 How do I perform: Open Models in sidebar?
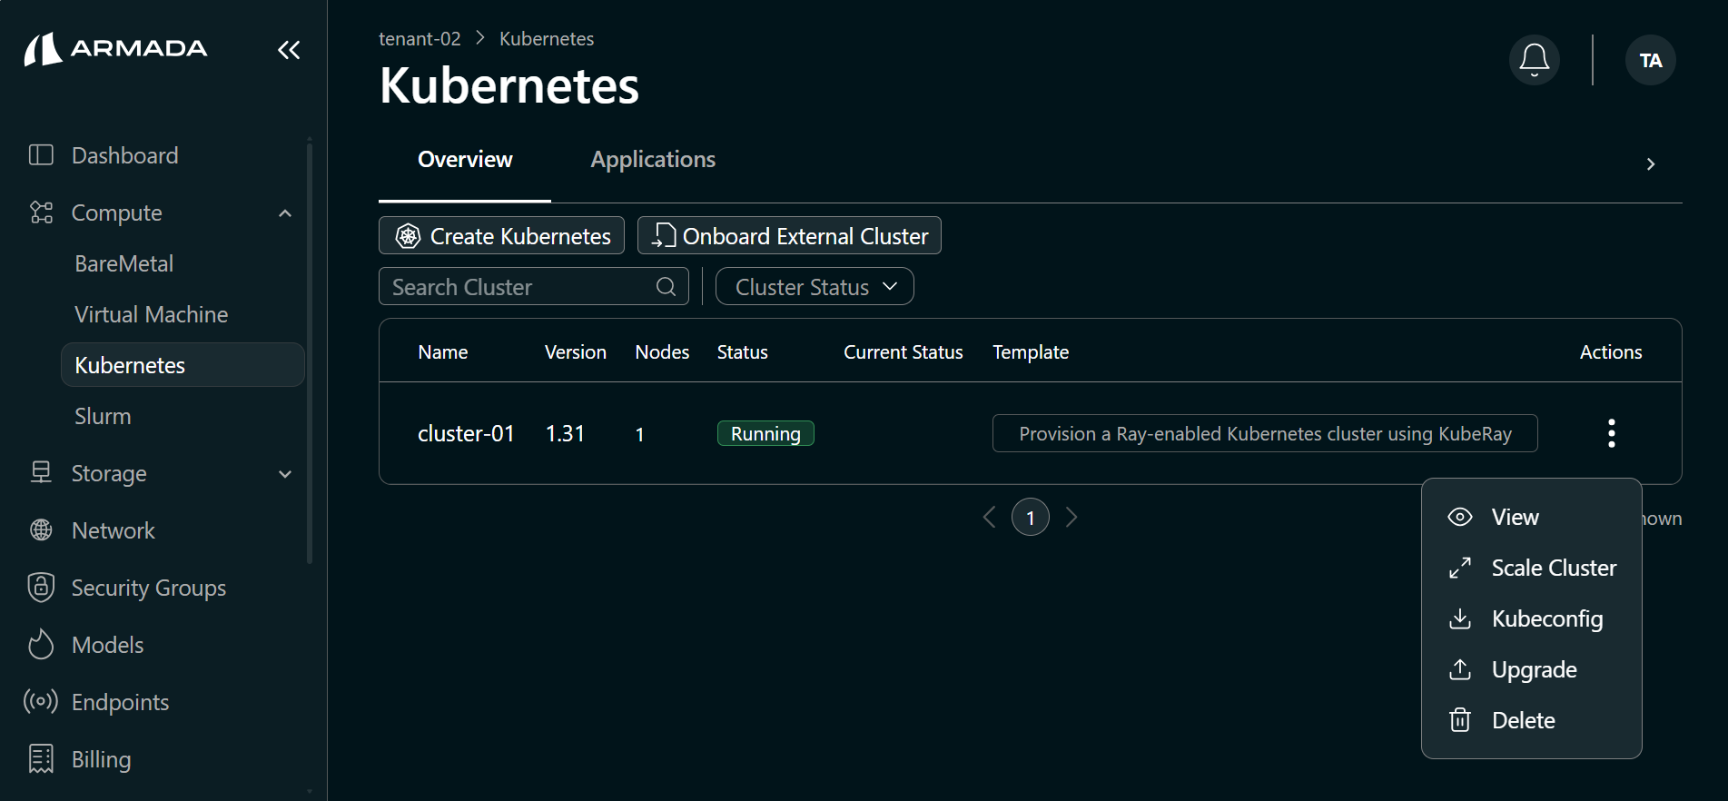tap(107, 645)
